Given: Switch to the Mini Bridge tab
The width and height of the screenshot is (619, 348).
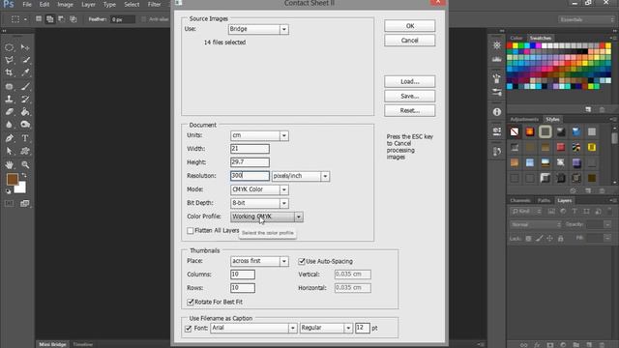Looking at the screenshot, I should [x=52, y=344].
